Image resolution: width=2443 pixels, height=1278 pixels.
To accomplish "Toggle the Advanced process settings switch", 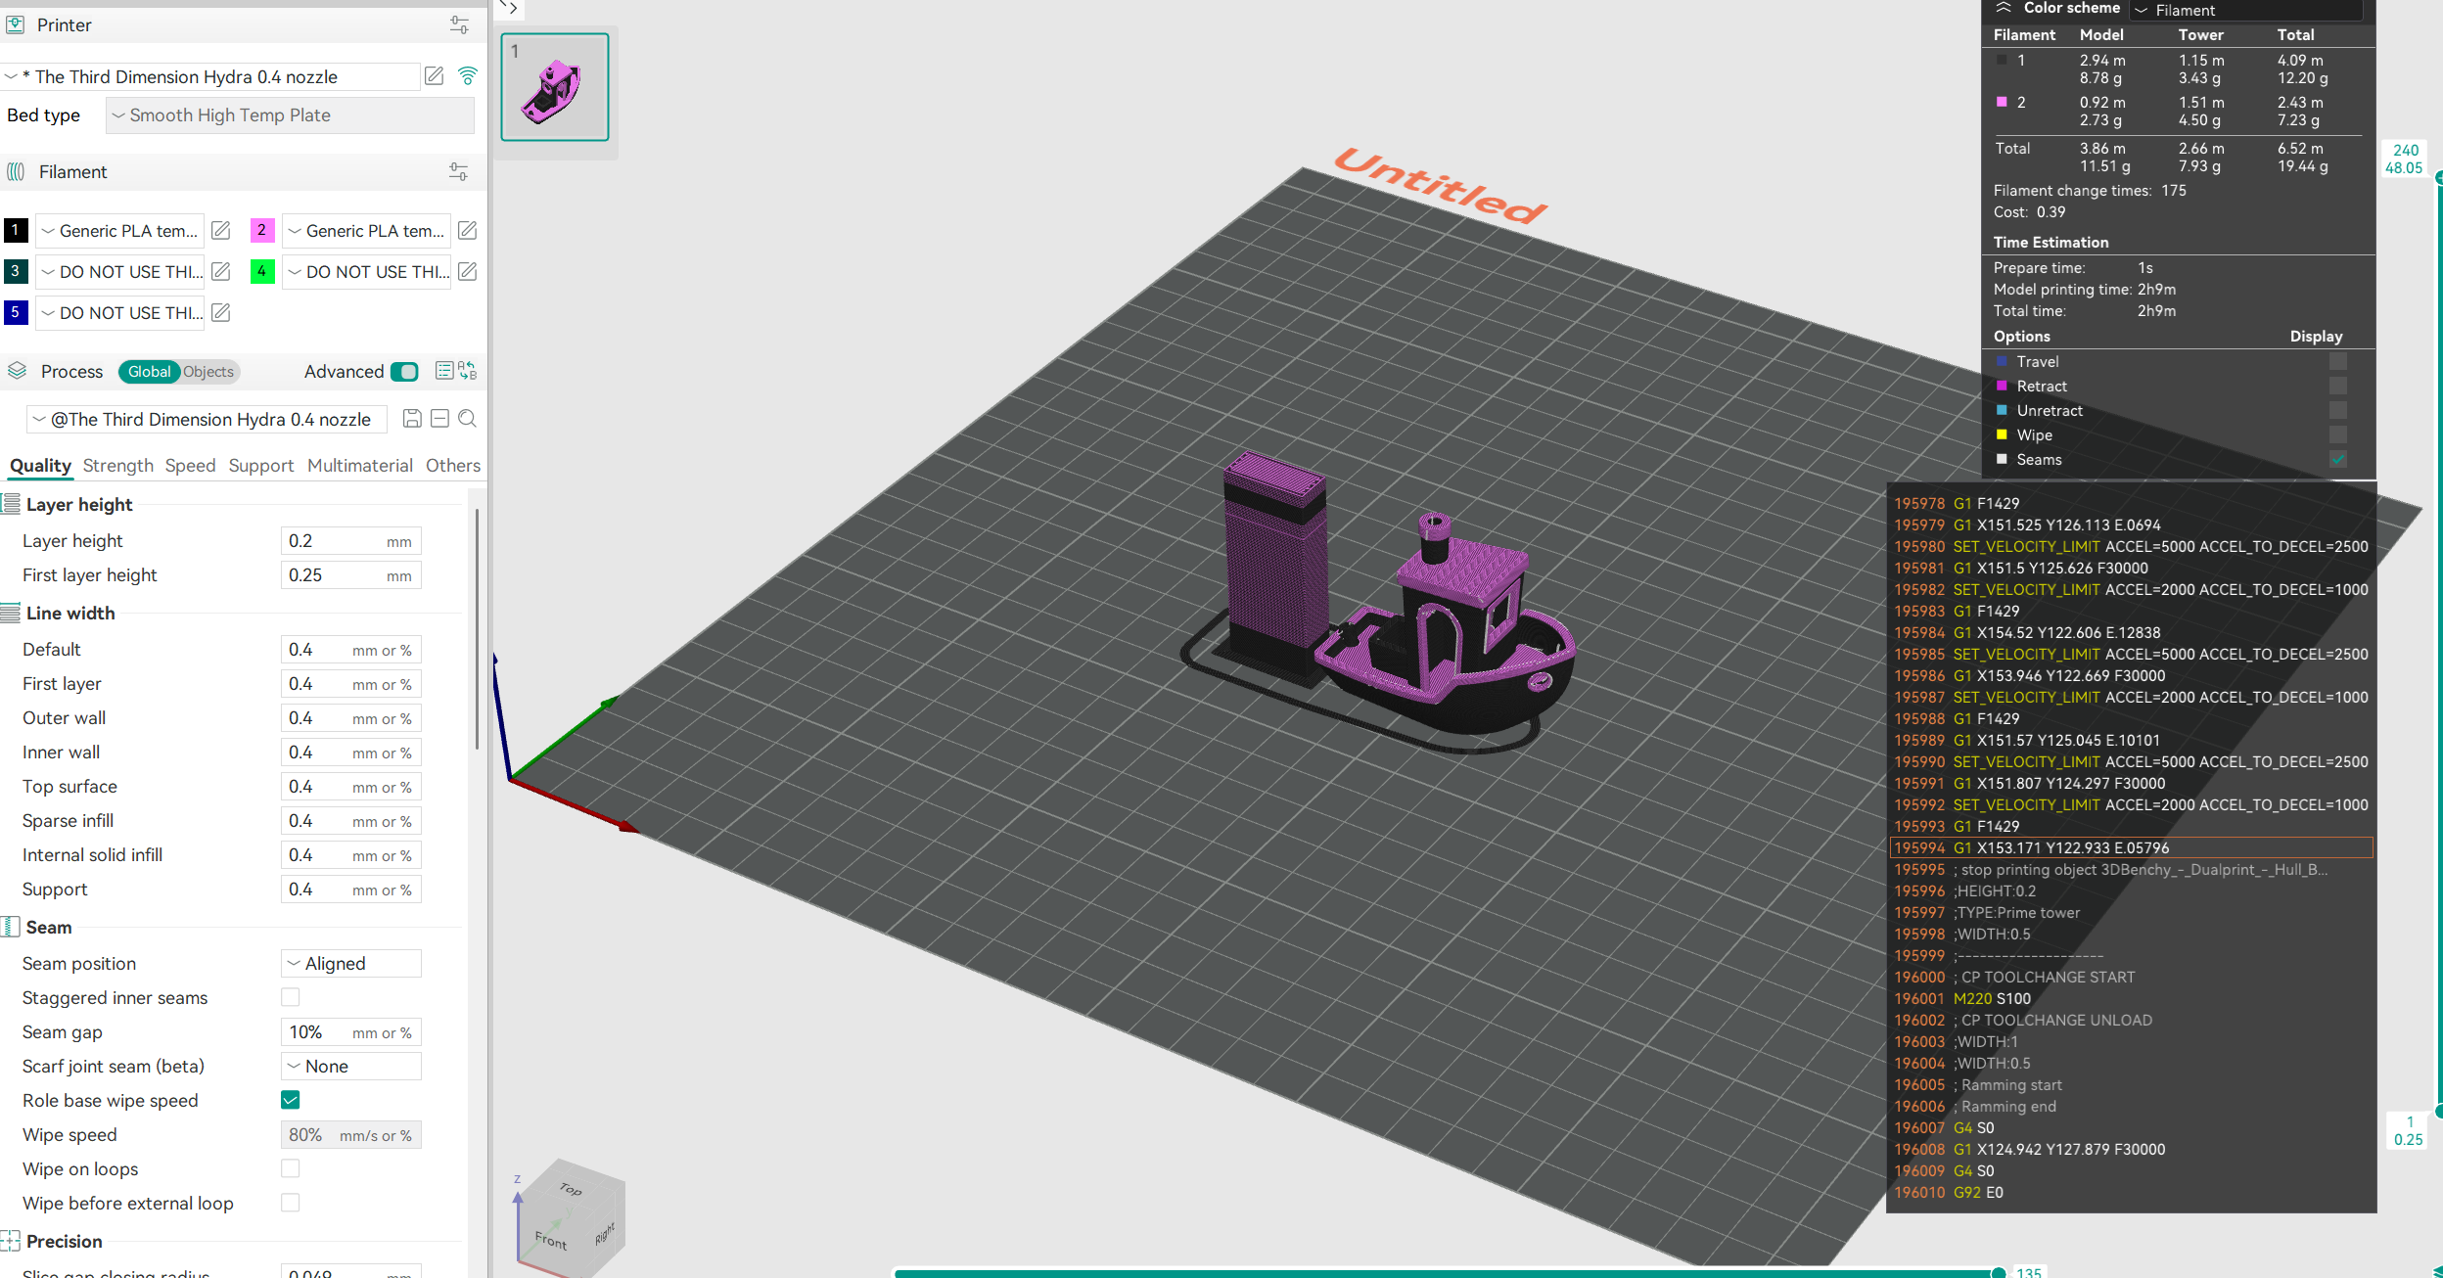I will 405,372.
